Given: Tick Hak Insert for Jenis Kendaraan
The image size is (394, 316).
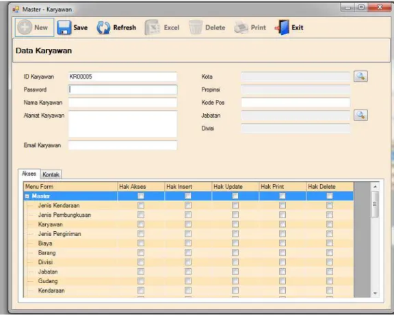Looking at the screenshot, I should click(188, 205).
